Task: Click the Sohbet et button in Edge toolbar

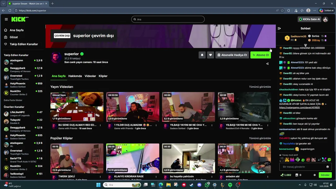Action: pyautogui.click(x=326, y=10)
